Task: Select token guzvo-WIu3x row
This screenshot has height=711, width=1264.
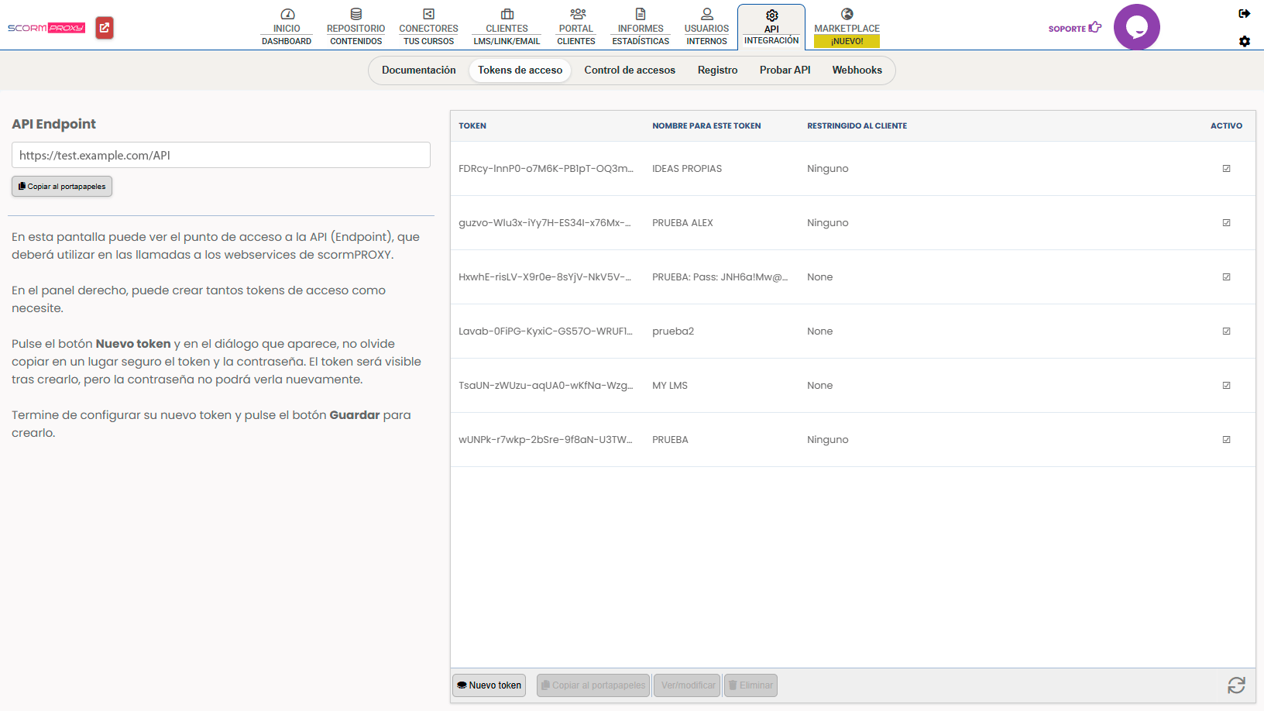Action: pyautogui.click(x=853, y=223)
